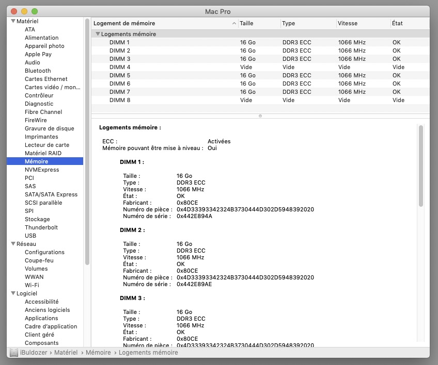This screenshot has height=365, width=438.
Task: Collapse the Matériel section in sidebar
Action: 13,21
